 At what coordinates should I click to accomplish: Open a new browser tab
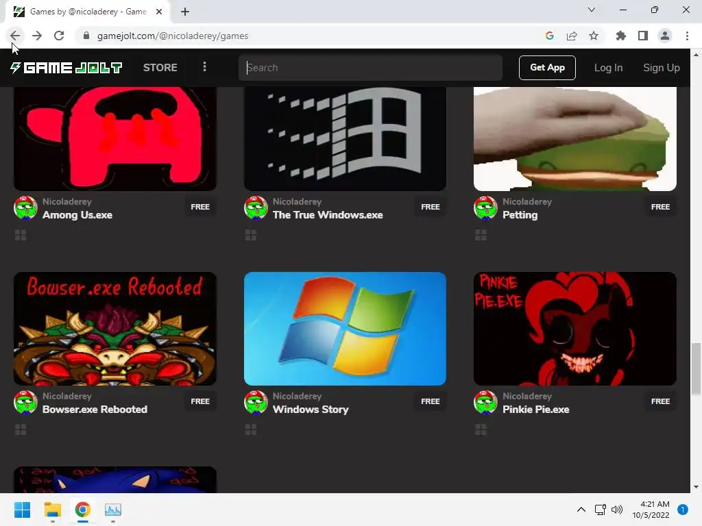[185, 12]
